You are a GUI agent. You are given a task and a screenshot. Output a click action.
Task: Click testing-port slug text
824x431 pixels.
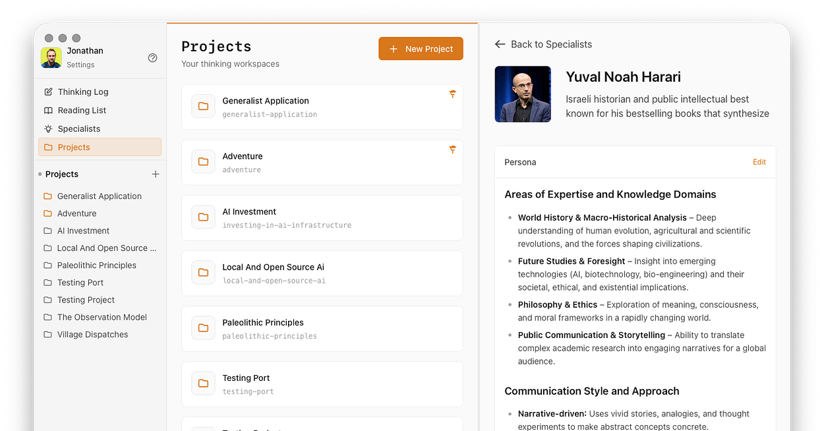[x=248, y=391]
